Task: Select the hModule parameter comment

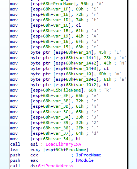Action: tap(85, 160)
